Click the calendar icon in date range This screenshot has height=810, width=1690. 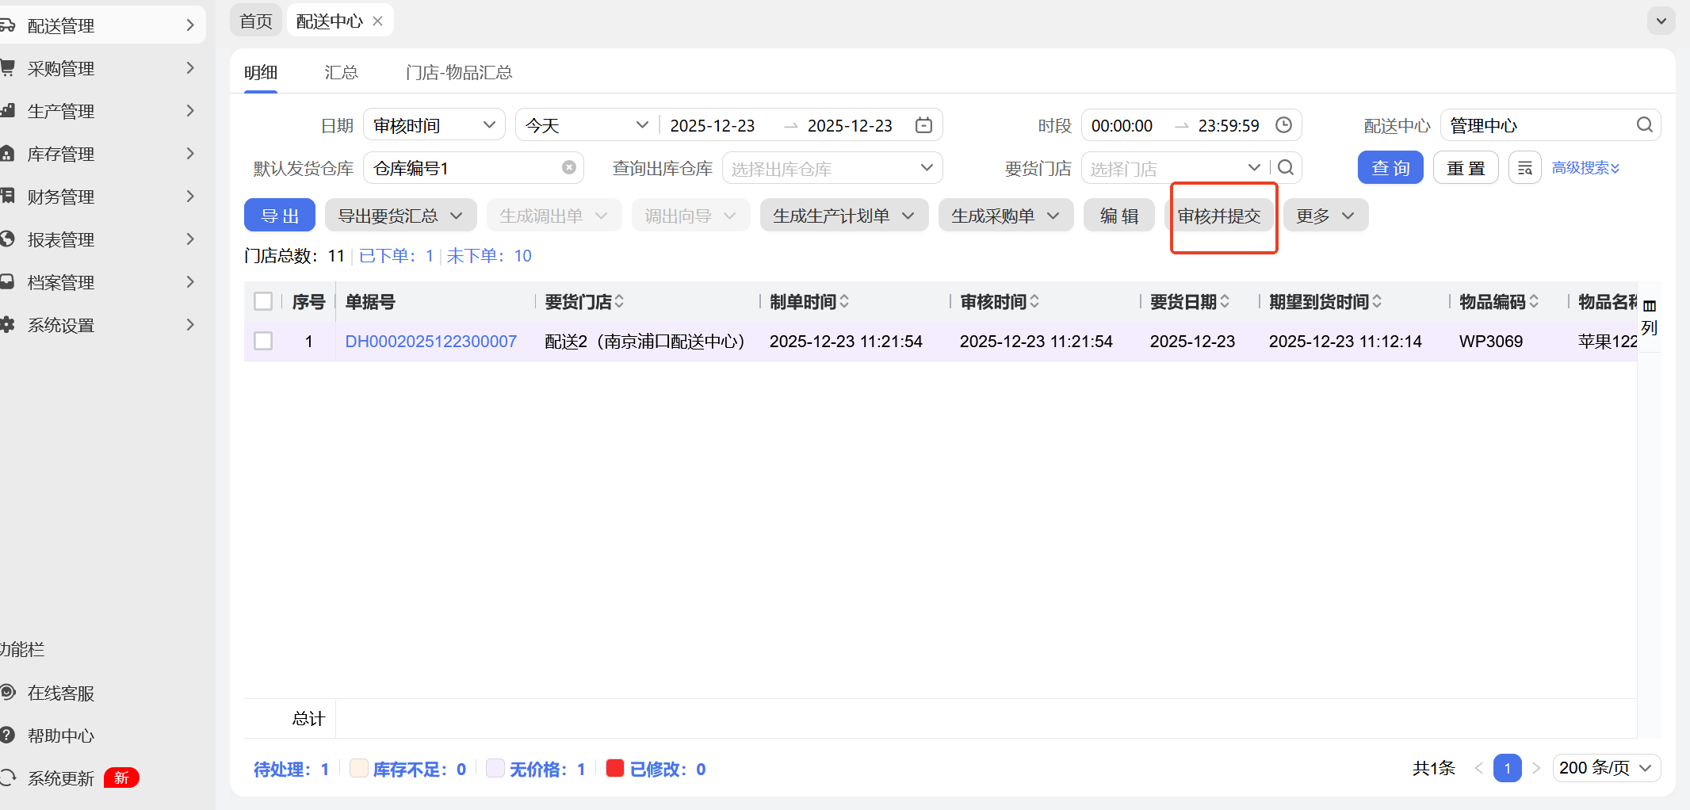click(x=923, y=125)
